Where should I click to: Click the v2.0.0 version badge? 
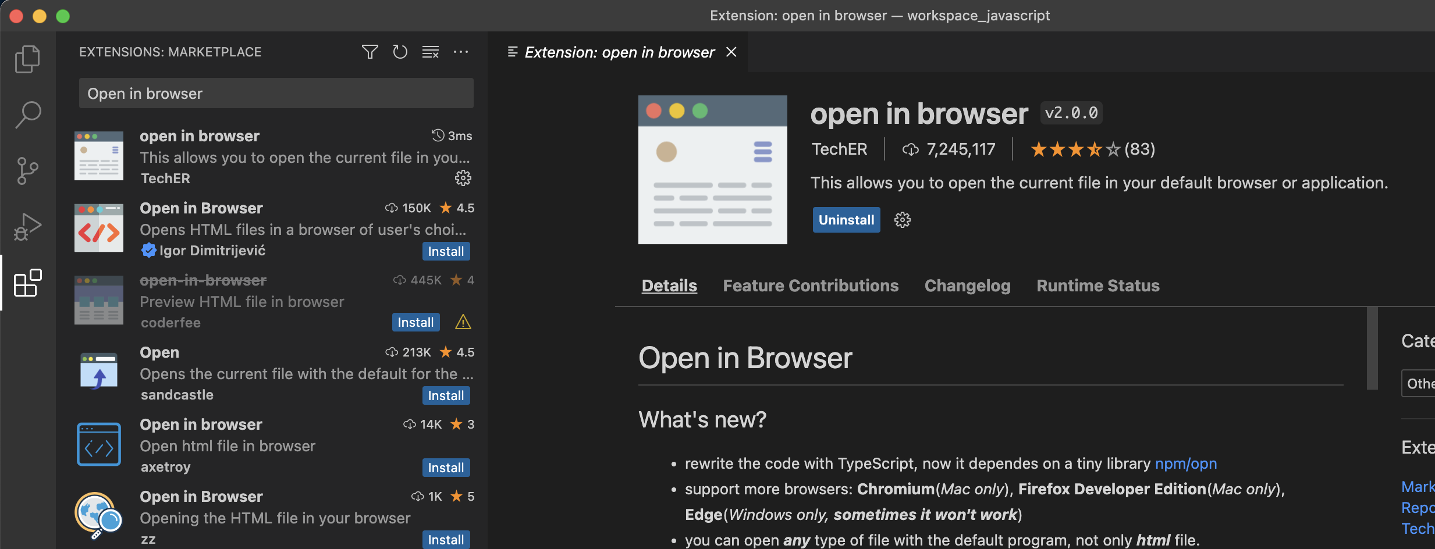[x=1071, y=113]
